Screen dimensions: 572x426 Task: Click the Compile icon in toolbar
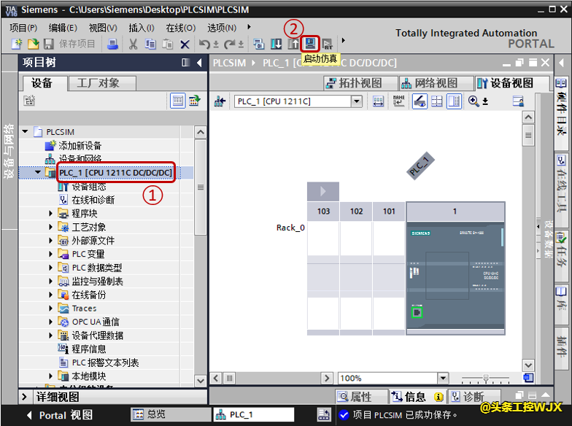coord(260,44)
